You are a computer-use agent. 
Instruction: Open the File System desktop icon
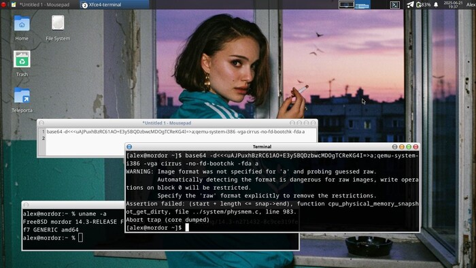coord(58,28)
